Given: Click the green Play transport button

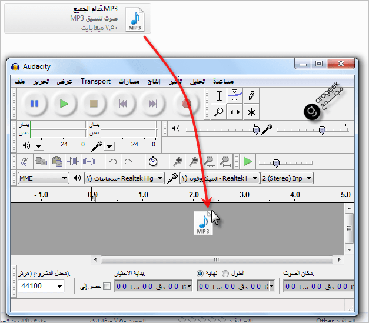Looking at the screenshot, I should coord(64,104).
